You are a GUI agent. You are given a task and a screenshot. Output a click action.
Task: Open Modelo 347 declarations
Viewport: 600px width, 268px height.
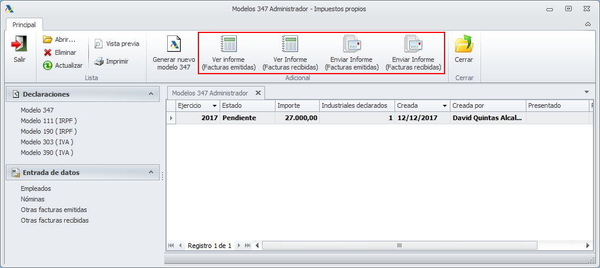tap(37, 110)
